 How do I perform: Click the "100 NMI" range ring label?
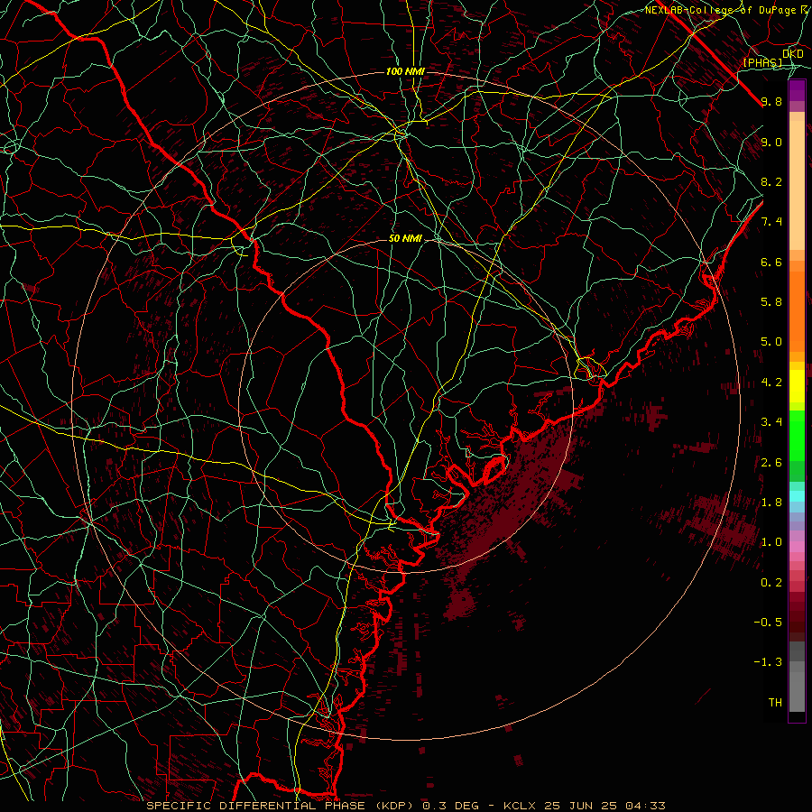coord(405,71)
